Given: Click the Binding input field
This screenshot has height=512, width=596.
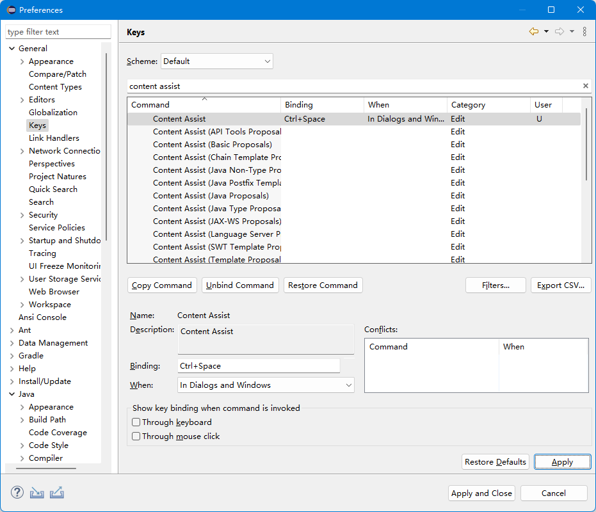Looking at the screenshot, I should coord(259,366).
